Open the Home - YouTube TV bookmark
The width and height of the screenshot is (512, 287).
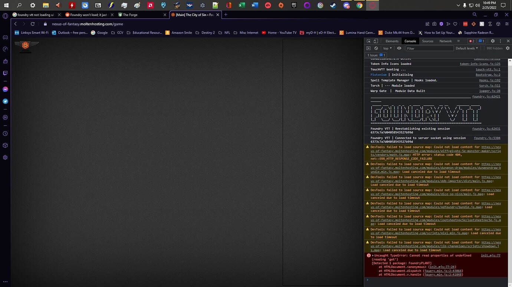[279, 33]
